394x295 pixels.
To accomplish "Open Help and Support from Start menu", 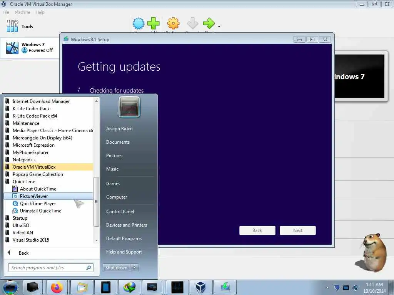I will [x=124, y=252].
